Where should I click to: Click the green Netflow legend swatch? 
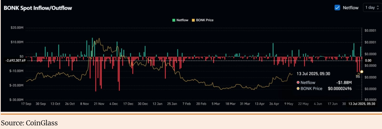(x=174, y=20)
